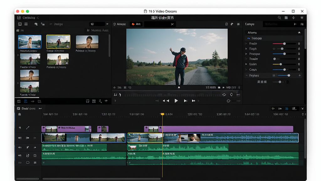The height and width of the screenshot is (181, 321).
Task: Collapse the Carlolite panel chevron
Action: tap(38, 18)
